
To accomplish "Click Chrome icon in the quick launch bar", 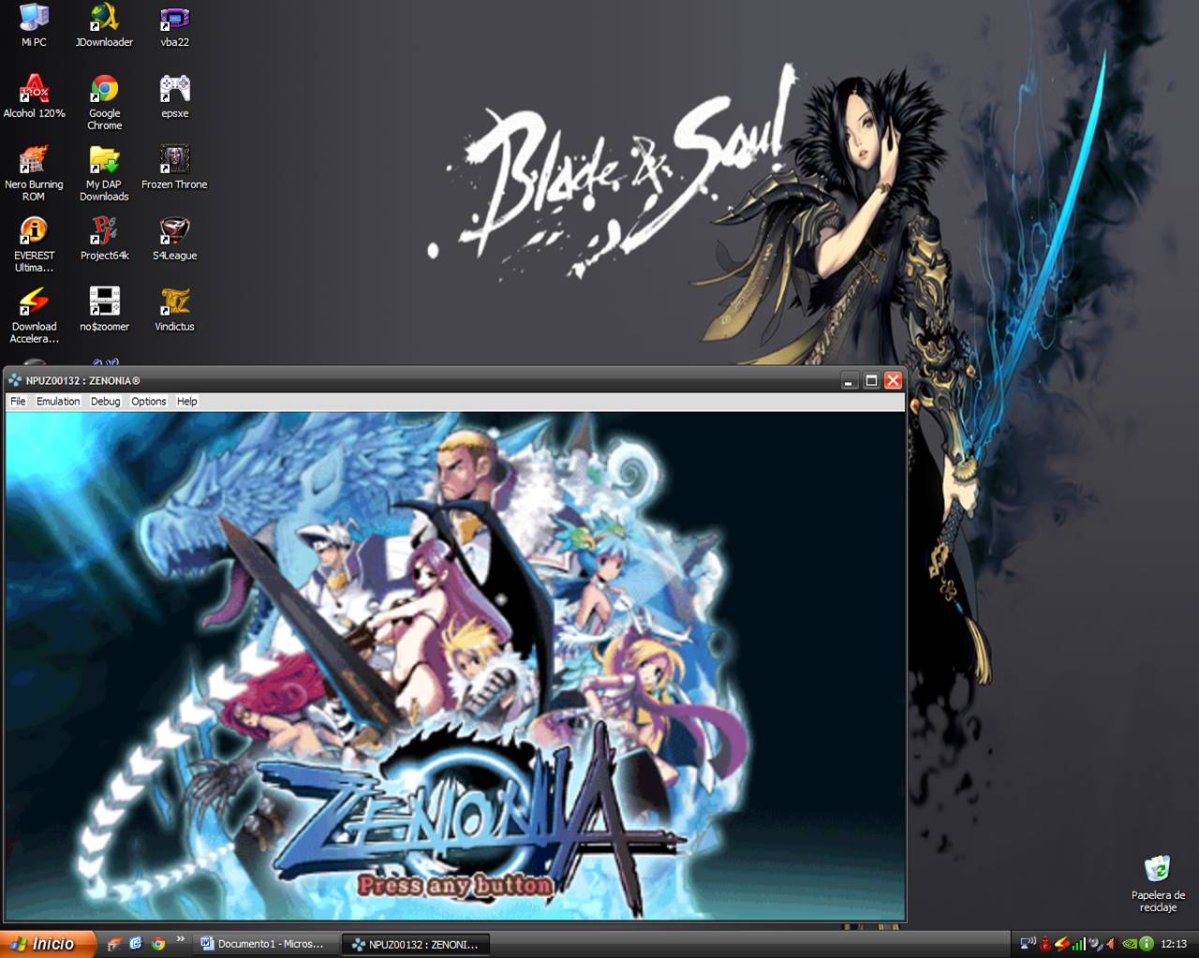I will click(158, 944).
